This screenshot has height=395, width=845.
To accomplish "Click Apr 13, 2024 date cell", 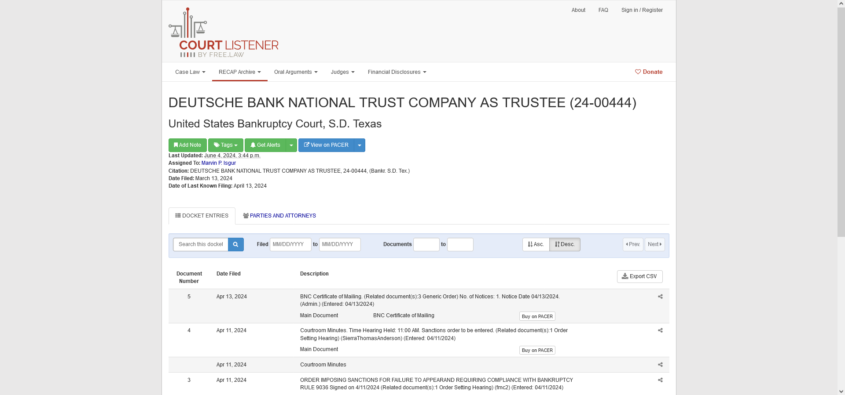I will [x=231, y=297].
